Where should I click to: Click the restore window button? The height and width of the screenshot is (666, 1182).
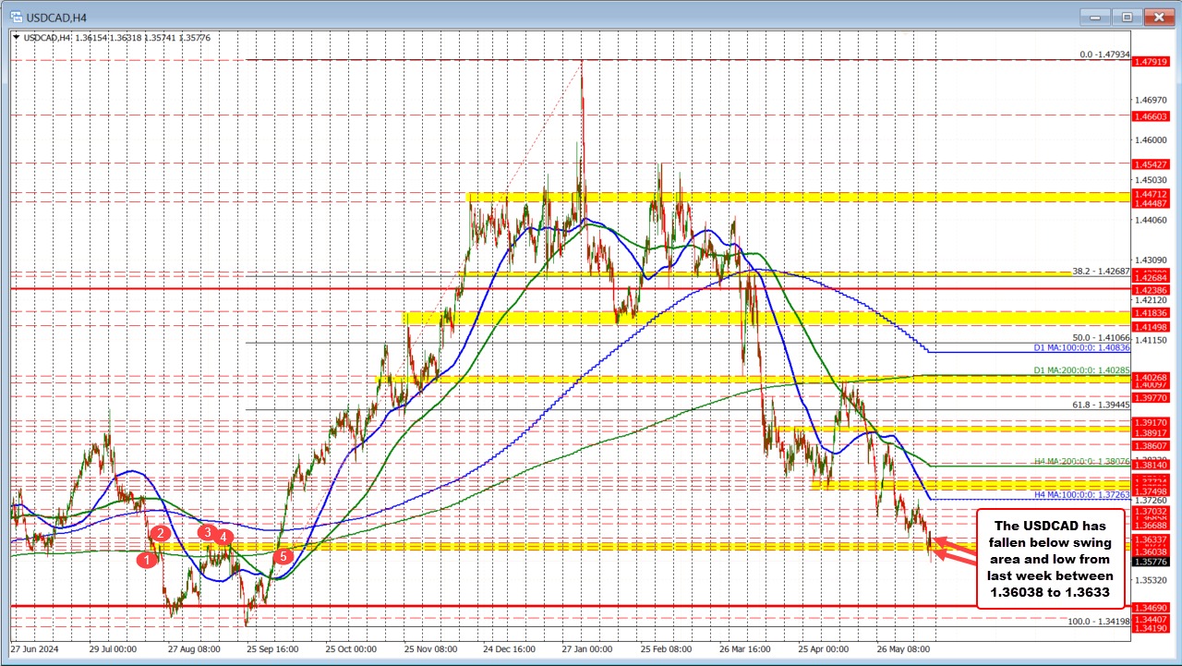[1126, 17]
